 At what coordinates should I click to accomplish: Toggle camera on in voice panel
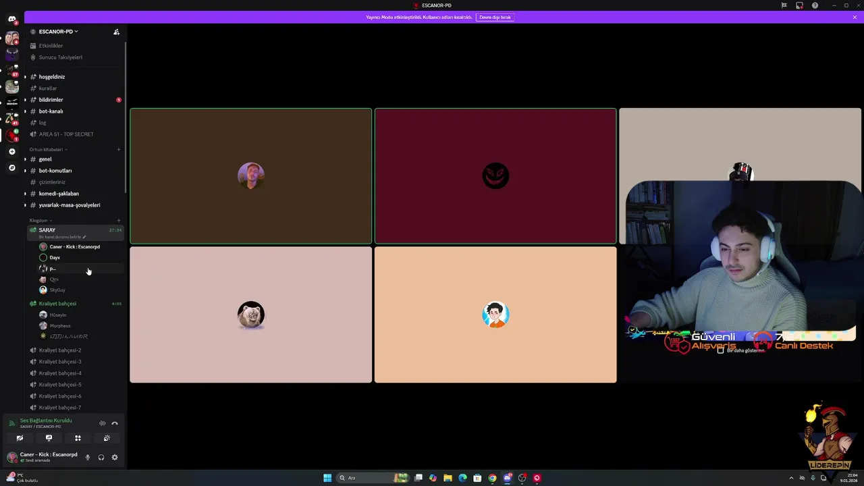(20, 438)
